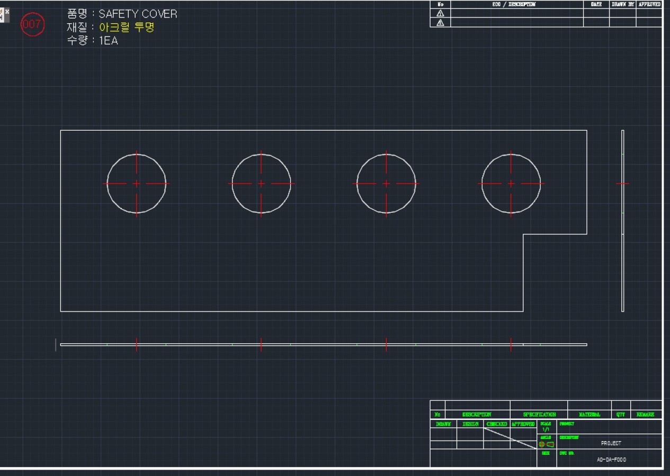Close the small floating toolbar with X
The height and width of the screenshot is (476, 670).
tap(7, 12)
